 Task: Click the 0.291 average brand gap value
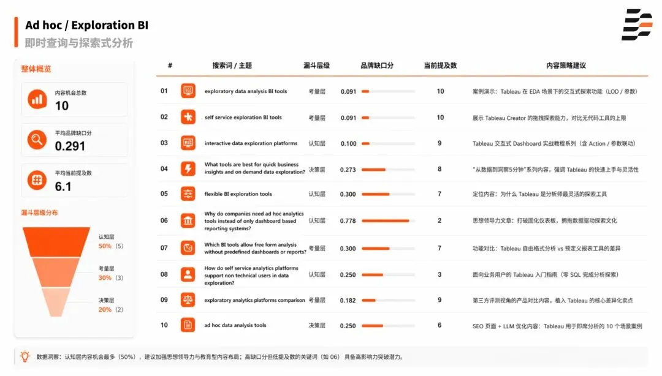[70, 146]
